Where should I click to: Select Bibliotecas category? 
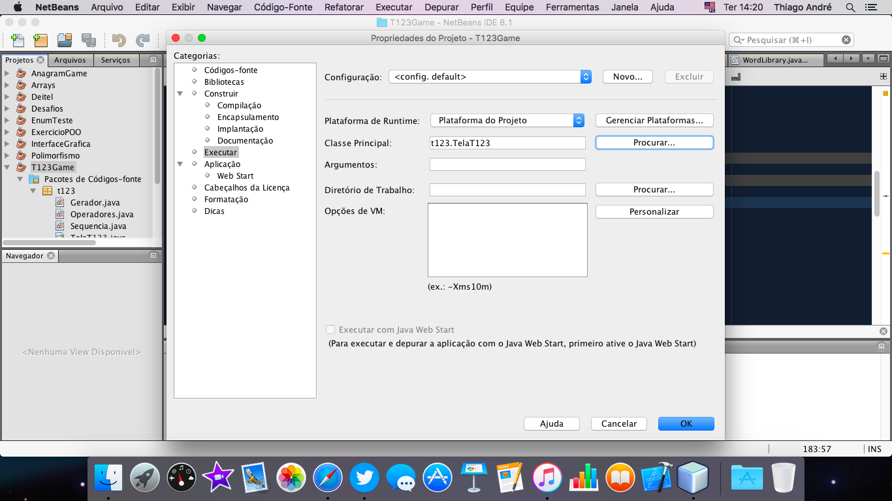[x=224, y=82]
